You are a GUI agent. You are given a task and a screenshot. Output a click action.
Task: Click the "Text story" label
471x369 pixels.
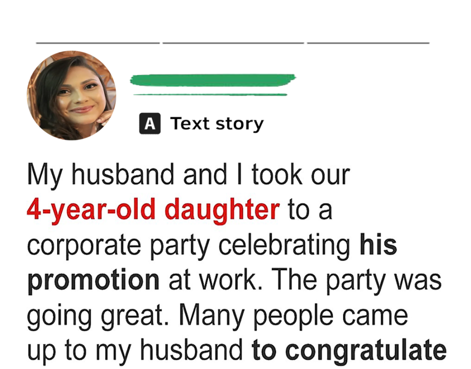tap(217, 124)
